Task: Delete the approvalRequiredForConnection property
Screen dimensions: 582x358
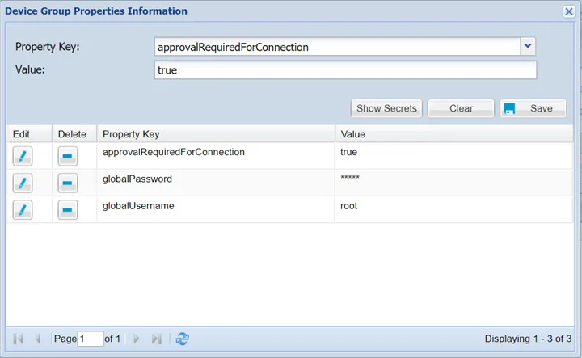Action: pos(68,156)
